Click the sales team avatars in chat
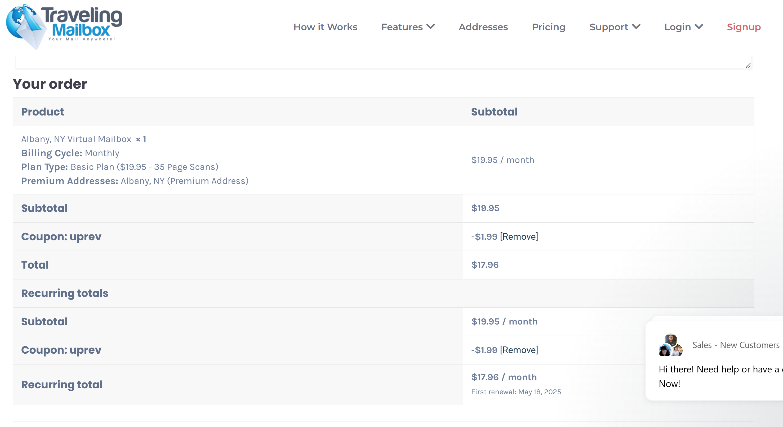This screenshot has height=427, width=783. pyautogui.click(x=670, y=345)
